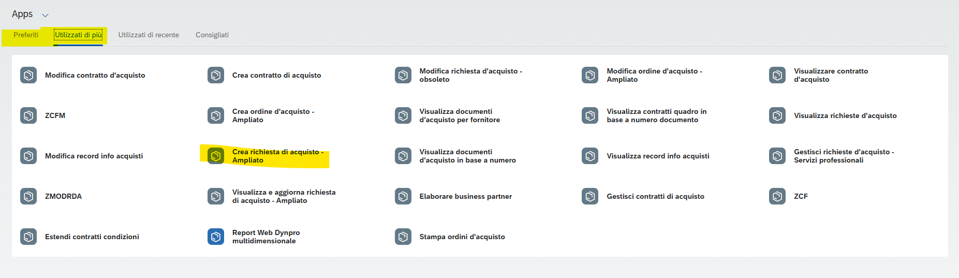
Task: Launch Visualizza record info acquisti
Action: pyautogui.click(x=658, y=156)
